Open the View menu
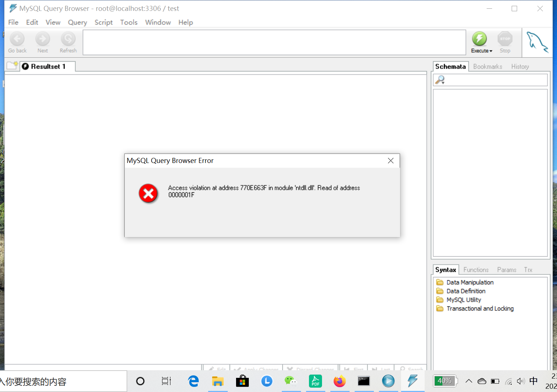The image size is (557, 392). [x=53, y=22]
